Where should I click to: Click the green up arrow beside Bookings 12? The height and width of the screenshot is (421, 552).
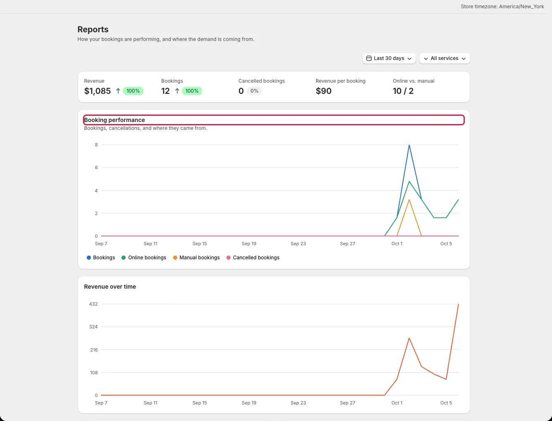click(x=177, y=91)
